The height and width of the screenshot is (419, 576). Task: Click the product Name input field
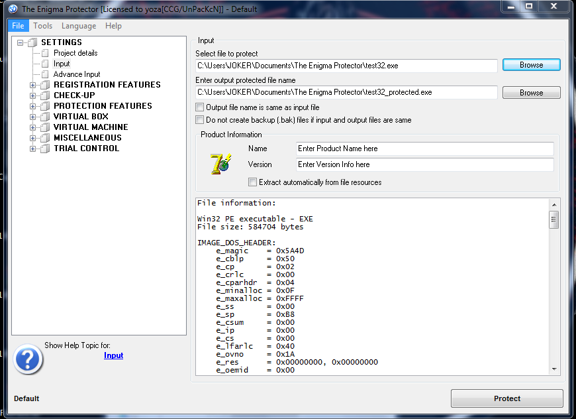[424, 149]
